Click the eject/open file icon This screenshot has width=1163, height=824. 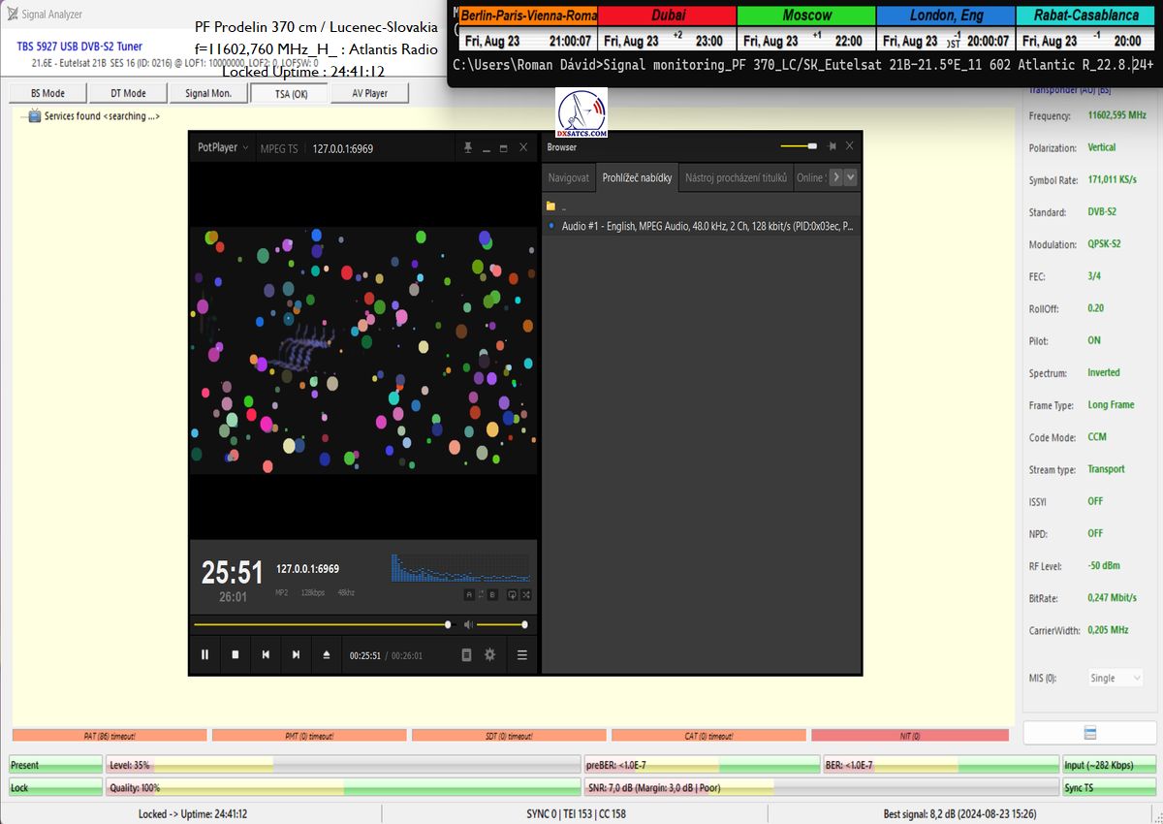click(x=327, y=655)
